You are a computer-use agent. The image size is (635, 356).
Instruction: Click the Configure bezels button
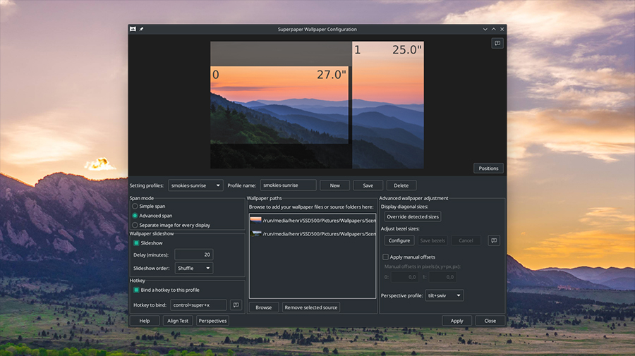[399, 240]
